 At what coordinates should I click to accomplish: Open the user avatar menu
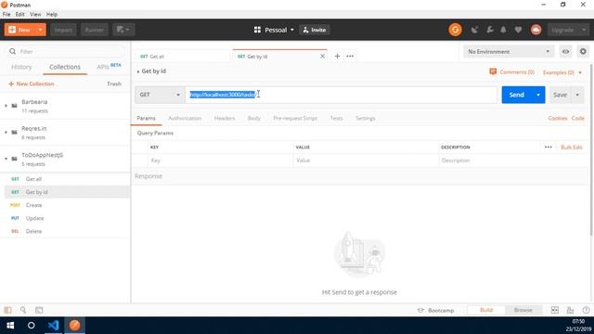[536, 30]
